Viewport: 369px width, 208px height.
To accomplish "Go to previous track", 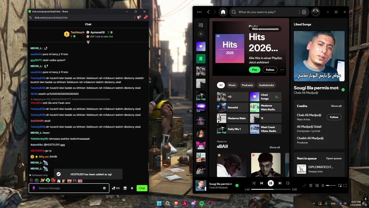I will 261,183.
